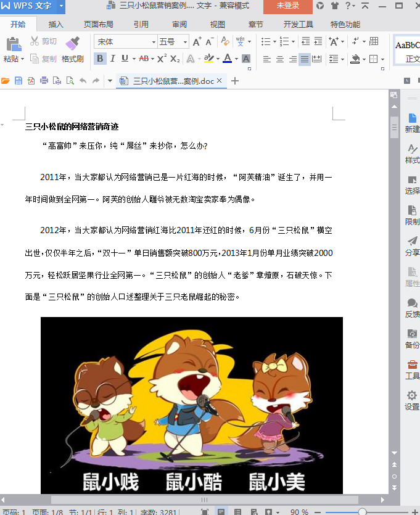Align text left

tap(267, 59)
